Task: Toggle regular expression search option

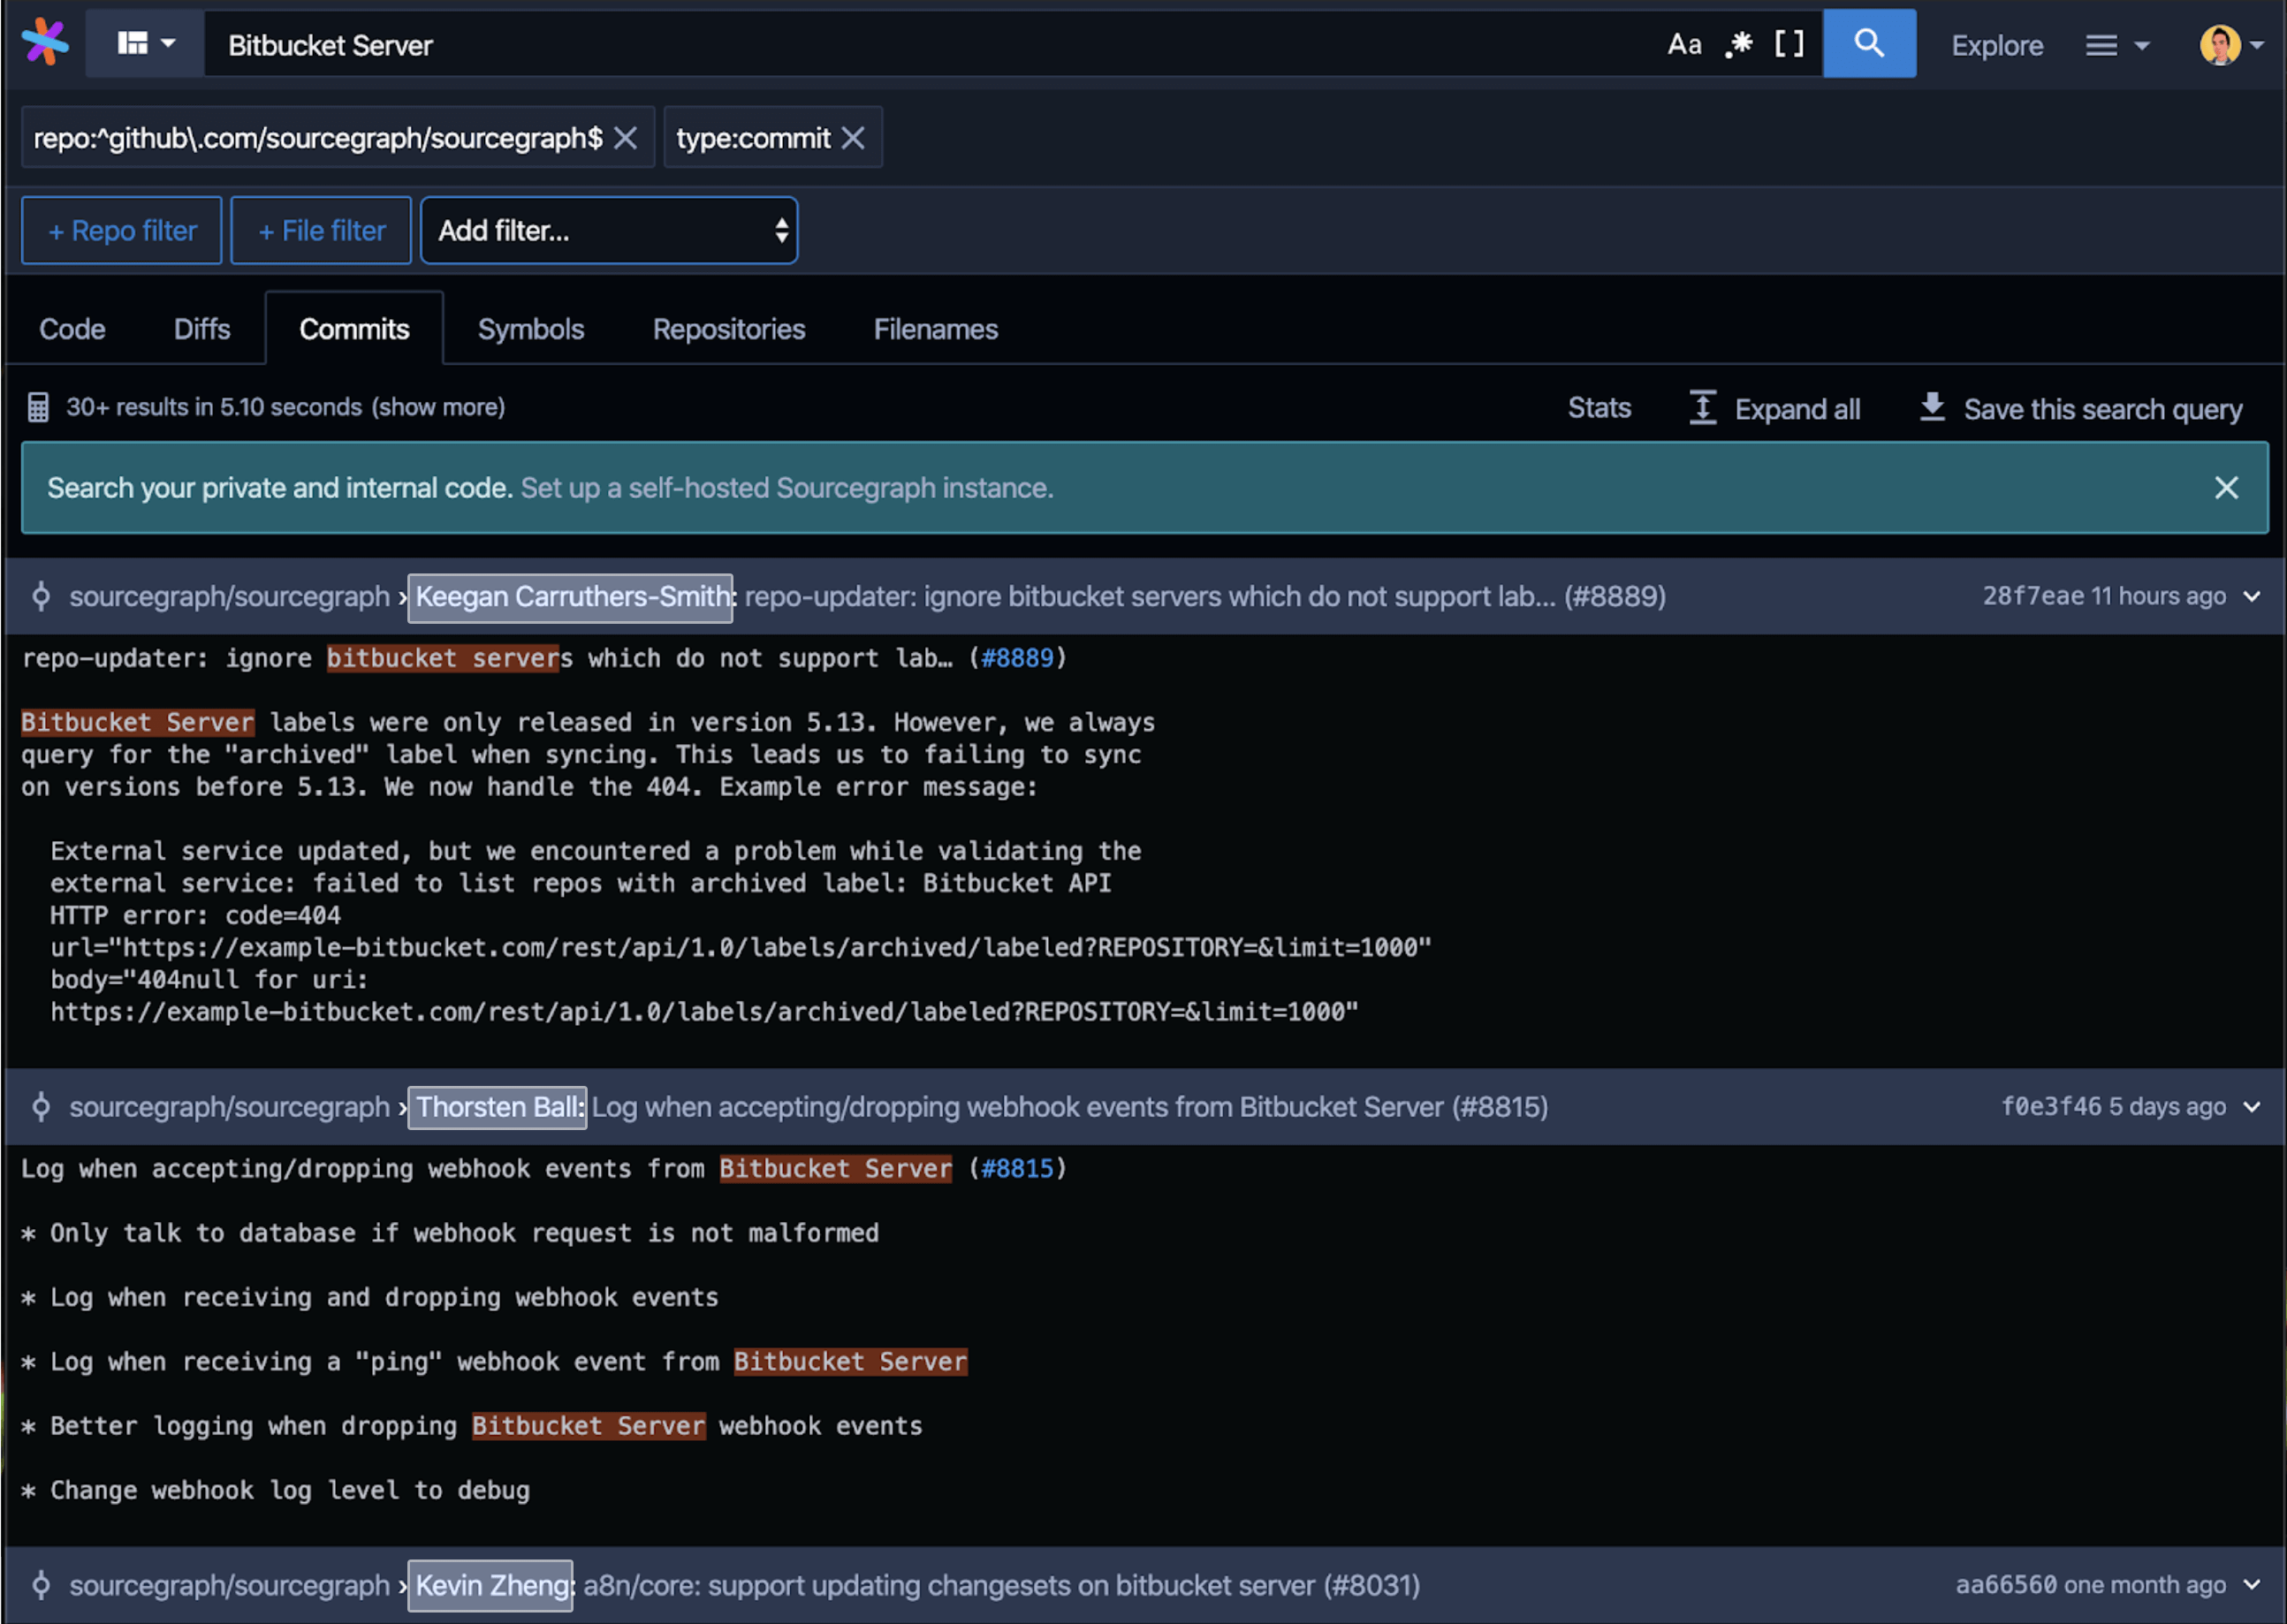Action: pyautogui.click(x=1739, y=45)
